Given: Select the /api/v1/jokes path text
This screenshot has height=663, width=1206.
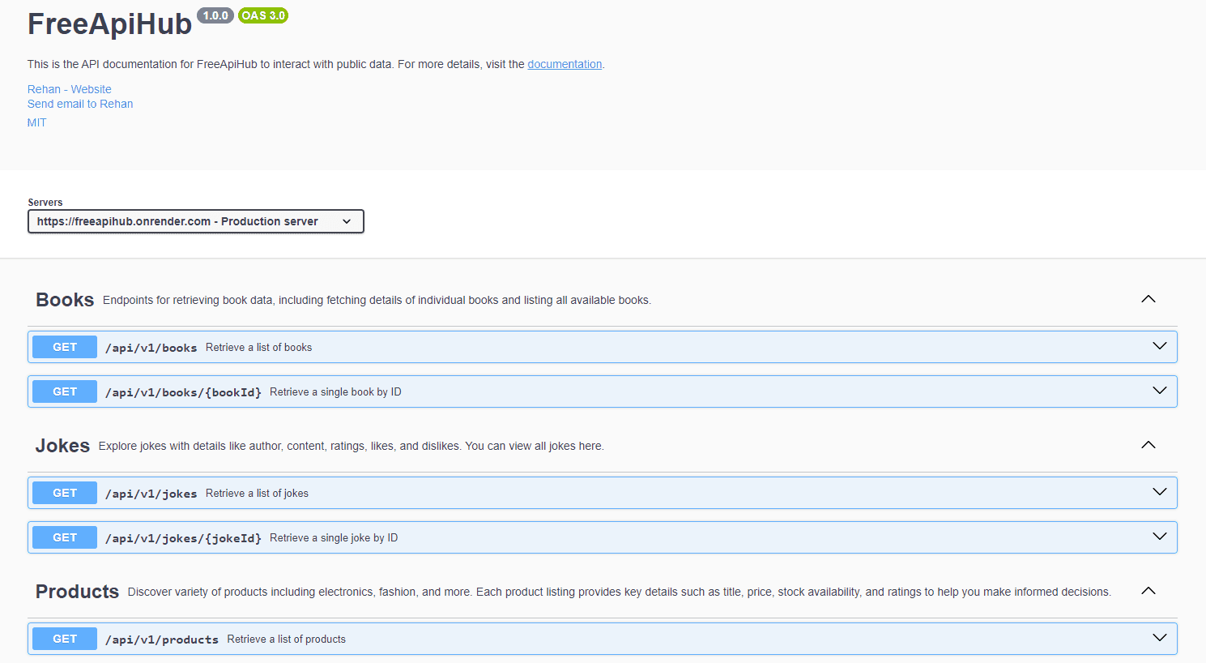Looking at the screenshot, I should pos(151,494).
